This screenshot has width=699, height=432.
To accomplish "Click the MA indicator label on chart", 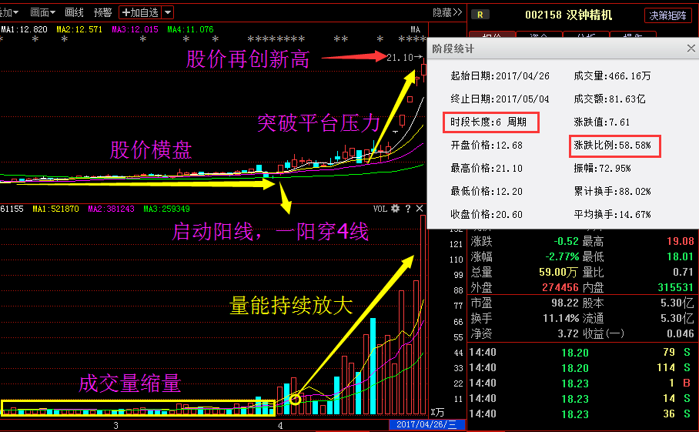I will coord(415,29).
